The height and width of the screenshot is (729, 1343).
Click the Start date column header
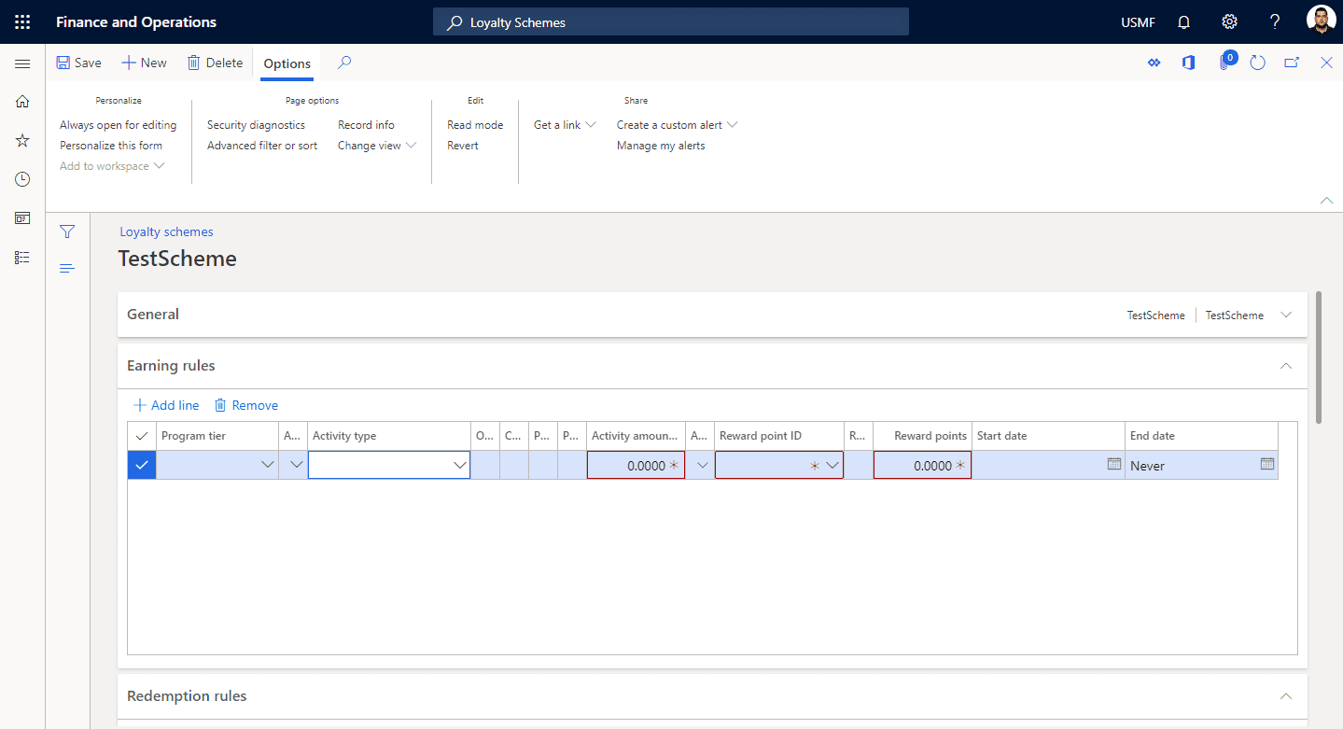coord(1048,436)
